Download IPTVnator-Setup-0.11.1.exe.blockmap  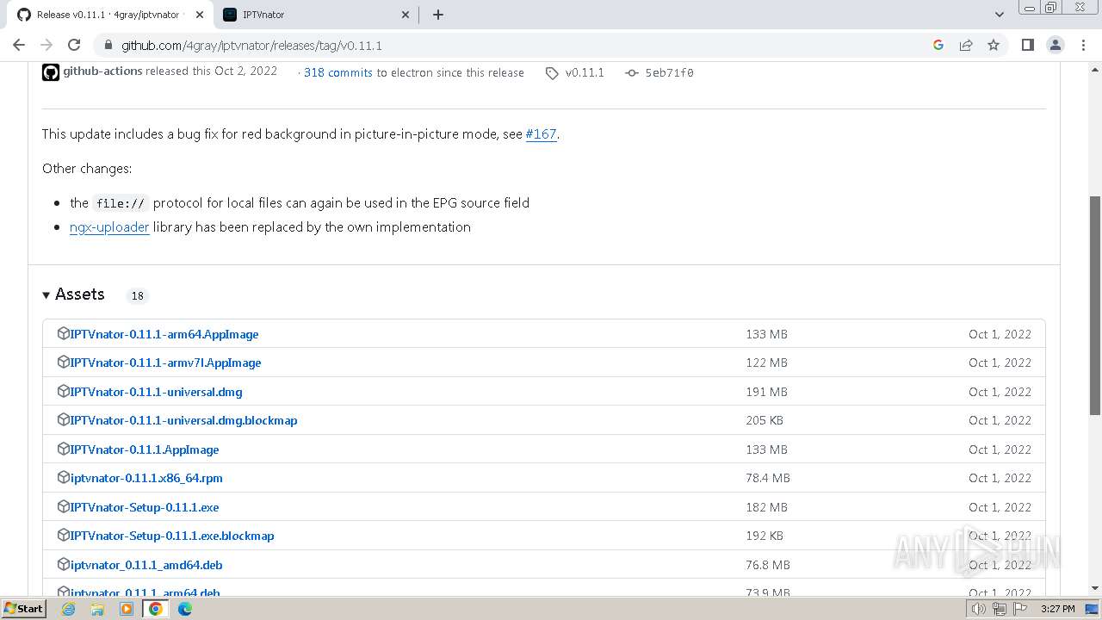pos(172,536)
